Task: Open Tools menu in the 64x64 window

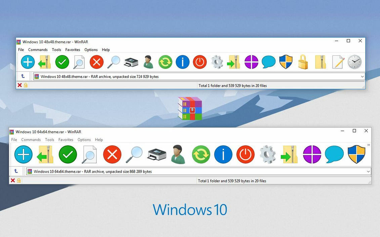Action: point(49,140)
